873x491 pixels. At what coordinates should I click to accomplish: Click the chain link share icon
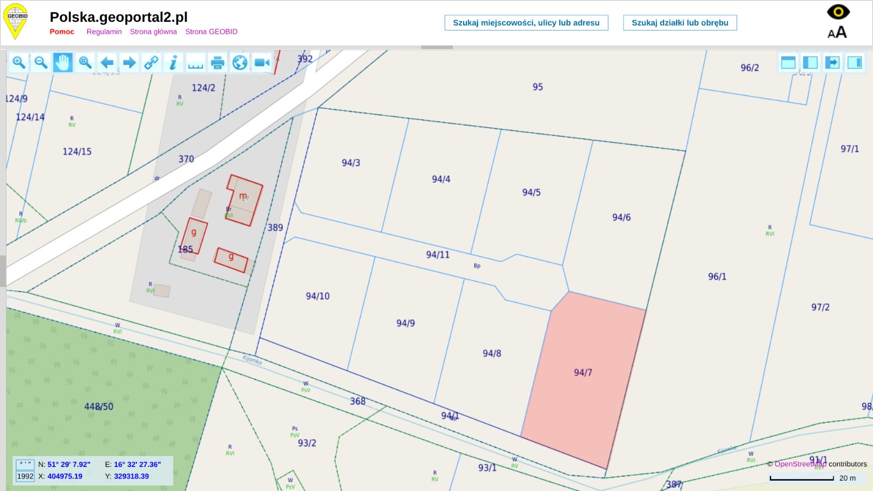point(151,63)
